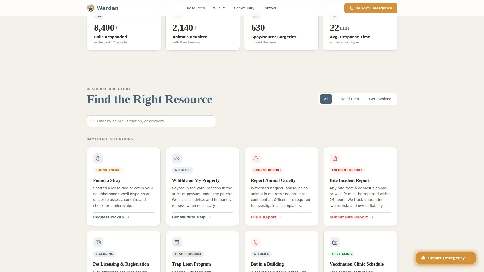Click the moon icon on Bat in a Building card
Screen dimensions: 484x272
coord(256,242)
